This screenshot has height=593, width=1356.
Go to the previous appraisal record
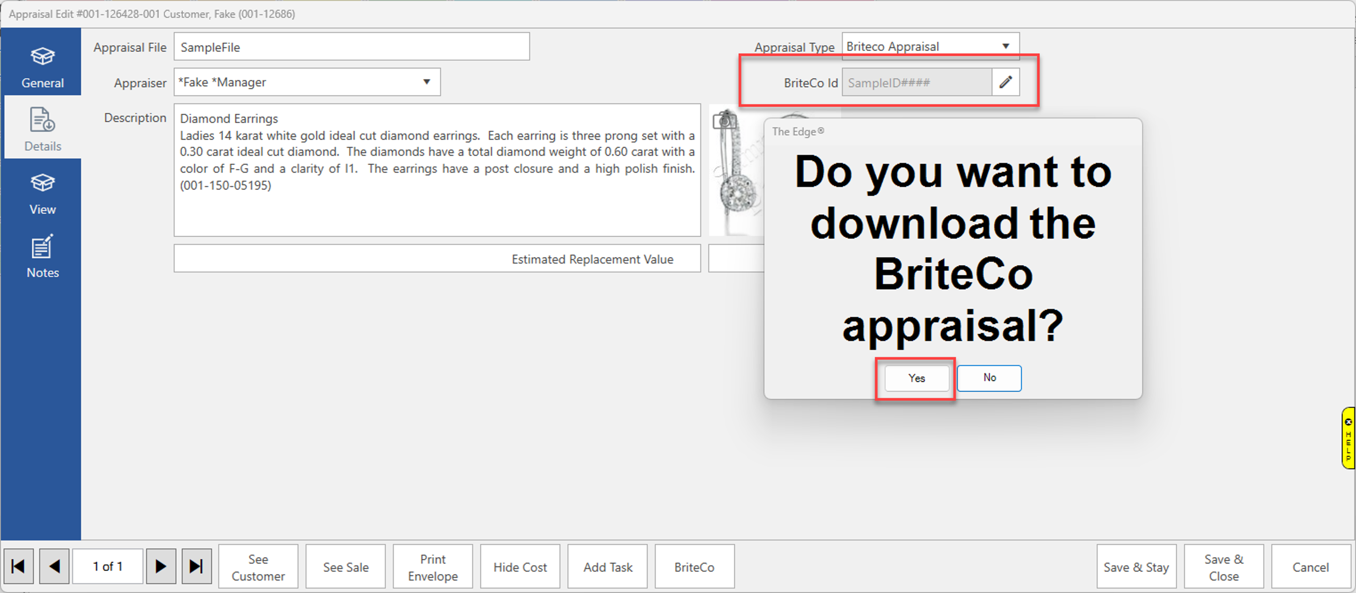54,566
